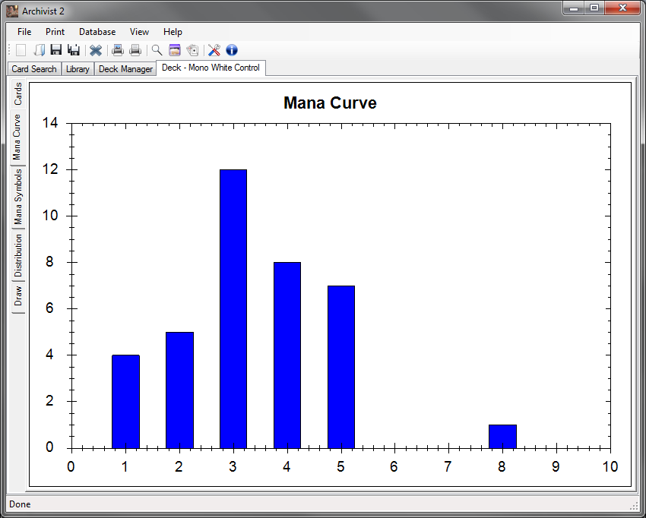Click the blue X delete icon

[x=96, y=50]
